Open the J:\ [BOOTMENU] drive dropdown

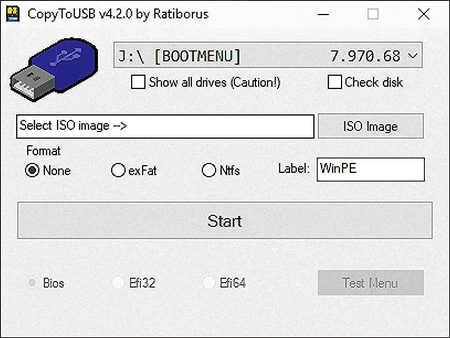[x=268, y=55]
